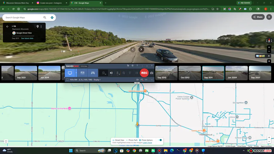Screen dimensions: 274x154
Task: Toggle speaker sound in Bandicam
Action: pyautogui.click(x=111, y=73)
